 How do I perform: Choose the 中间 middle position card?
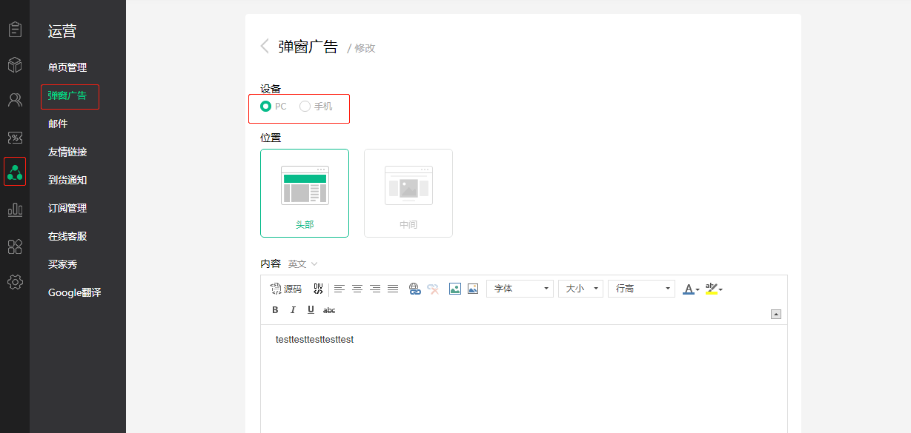tap(408, 193)
